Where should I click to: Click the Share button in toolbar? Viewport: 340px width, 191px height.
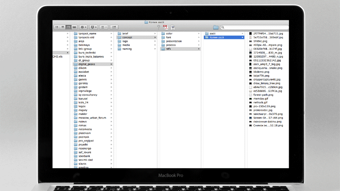[114, 27]
